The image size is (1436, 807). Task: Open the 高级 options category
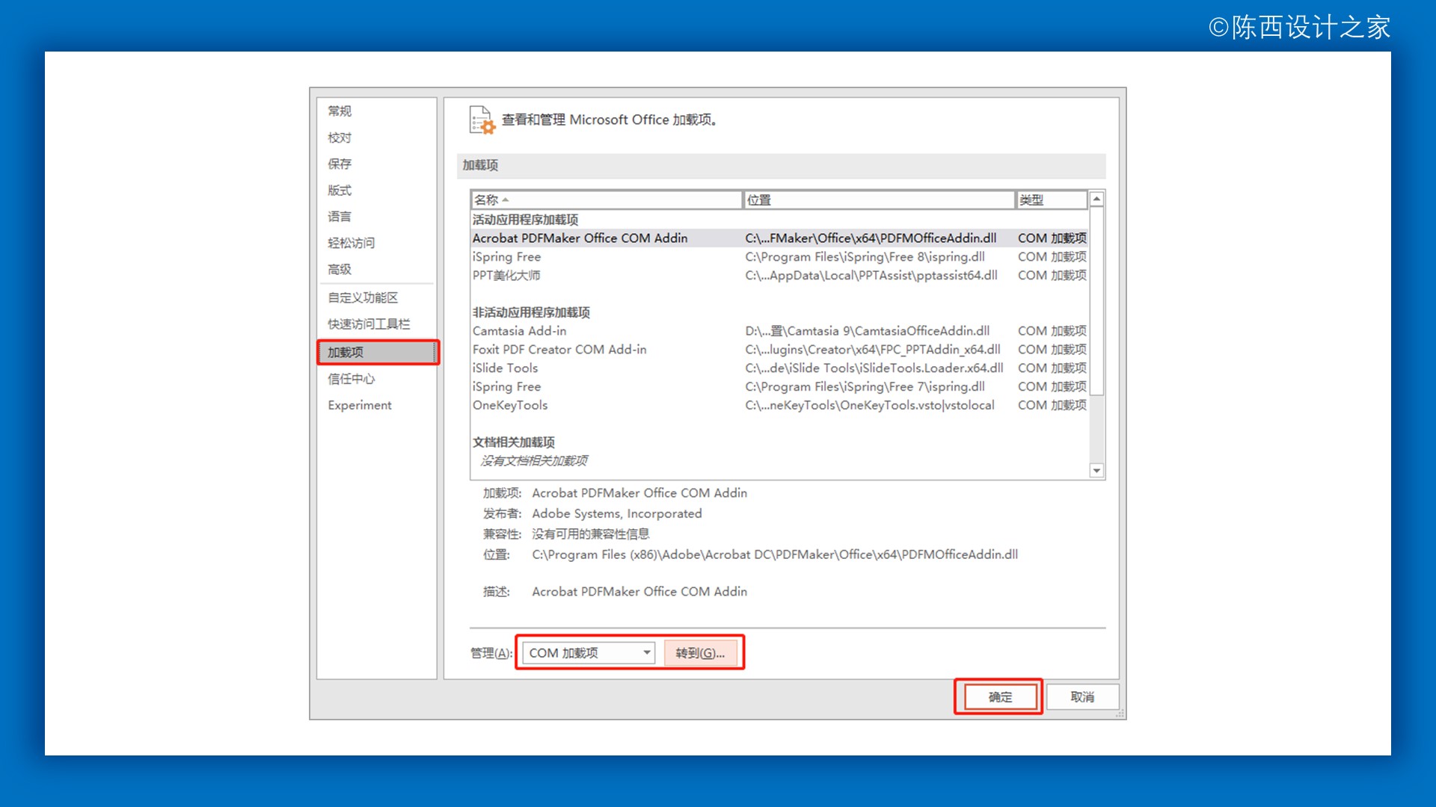click(340, 269)
